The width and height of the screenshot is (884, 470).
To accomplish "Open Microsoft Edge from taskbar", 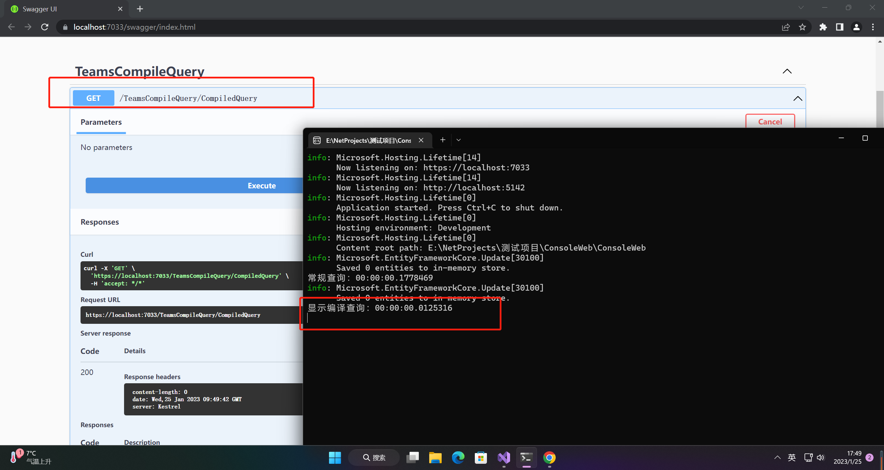I will (458, 458).
